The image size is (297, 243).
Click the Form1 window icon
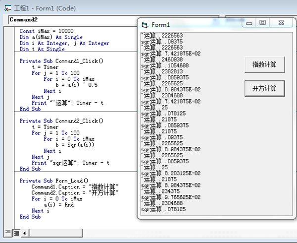pyautogui.click(x=145, y=25)
